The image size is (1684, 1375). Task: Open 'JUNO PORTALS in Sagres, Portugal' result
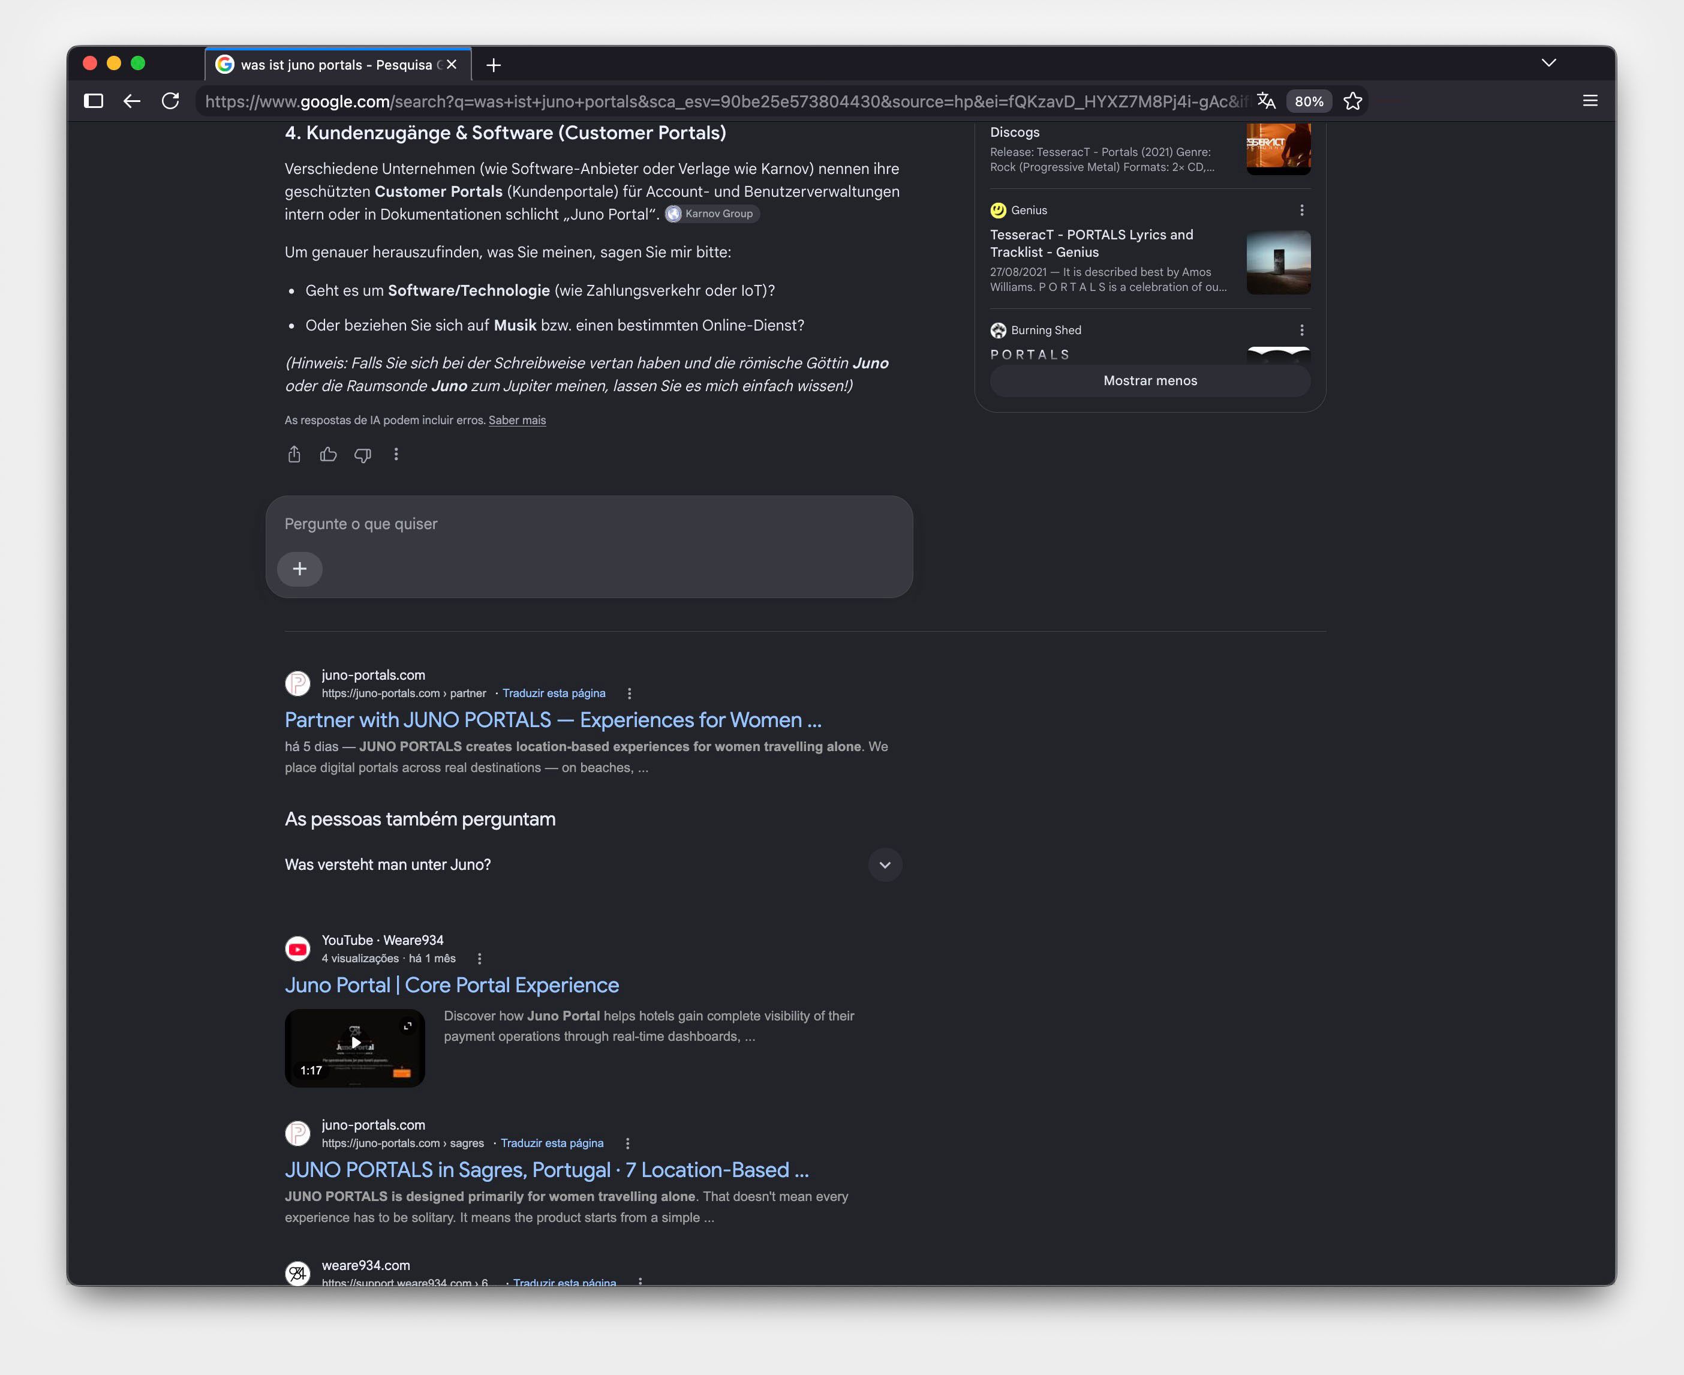tap(547, 1170)
